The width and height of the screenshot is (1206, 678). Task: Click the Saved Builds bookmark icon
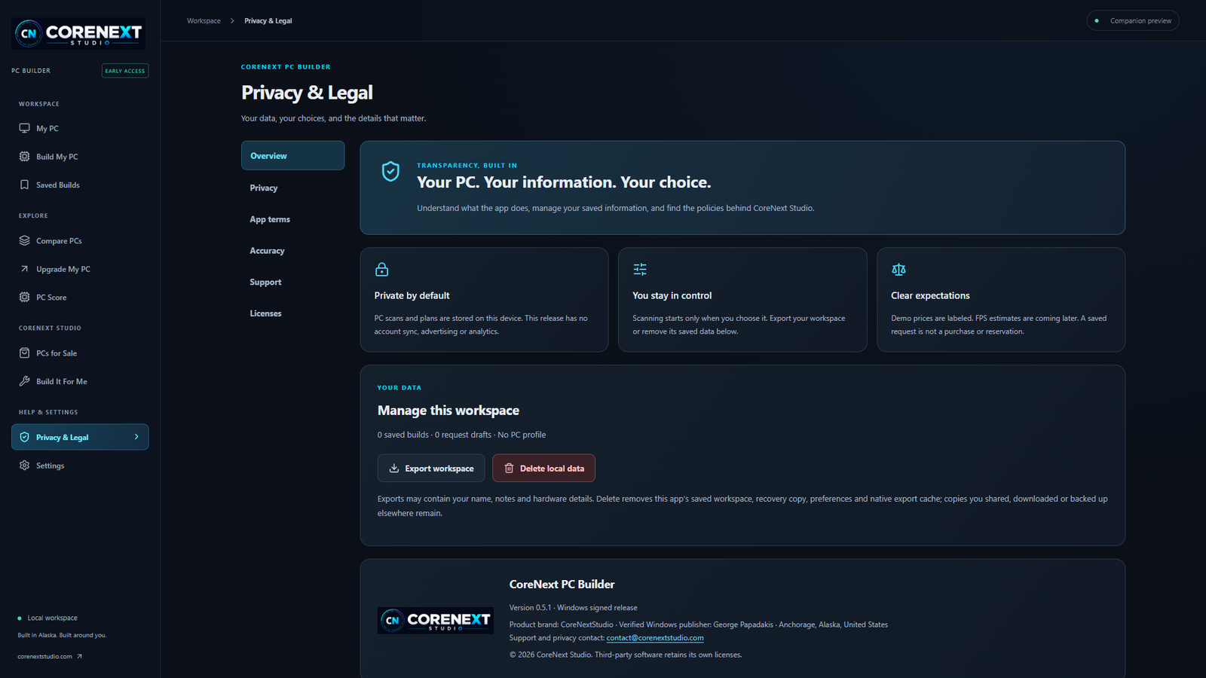tap(24, 185)
